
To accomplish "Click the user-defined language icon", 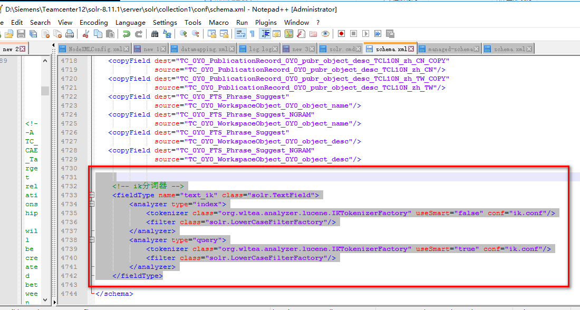I will coord(276,34).
